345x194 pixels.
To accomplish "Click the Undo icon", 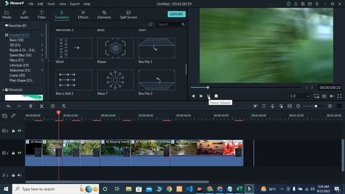I will [9, 106].
